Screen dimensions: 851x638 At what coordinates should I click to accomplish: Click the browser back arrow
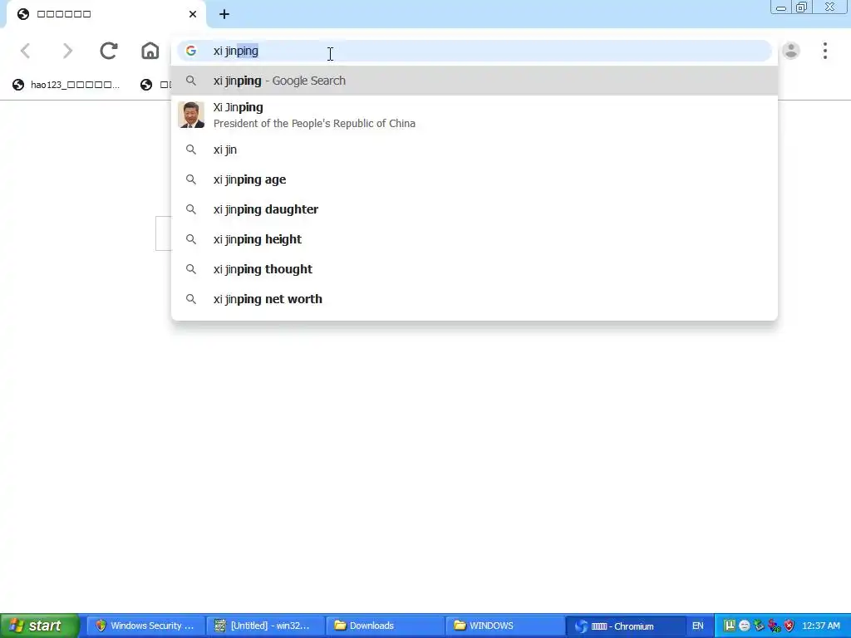[26, 51]
